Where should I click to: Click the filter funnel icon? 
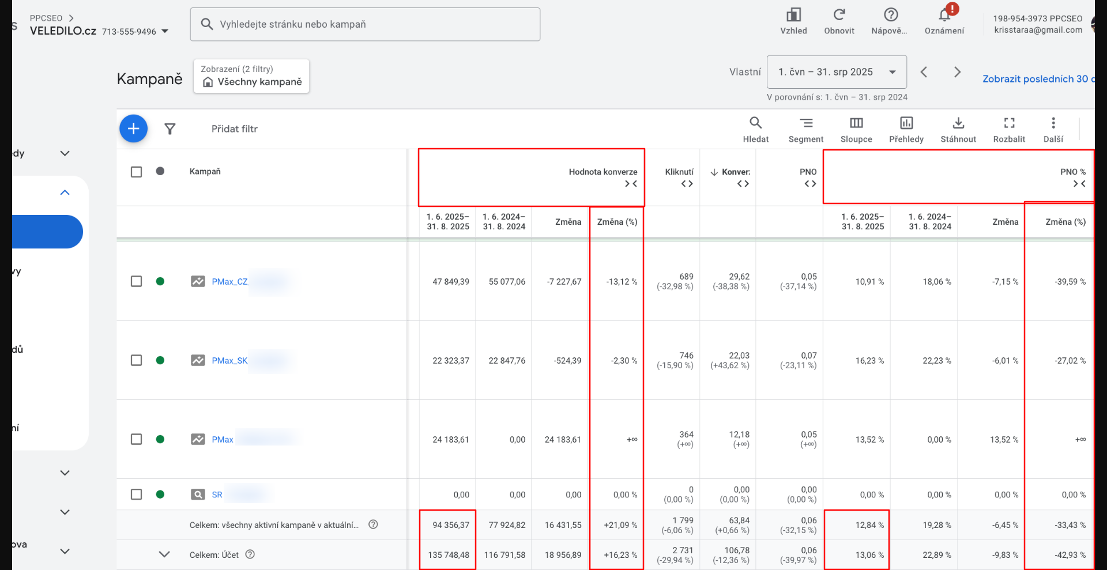pyautogui.click(x=170, y=129)
